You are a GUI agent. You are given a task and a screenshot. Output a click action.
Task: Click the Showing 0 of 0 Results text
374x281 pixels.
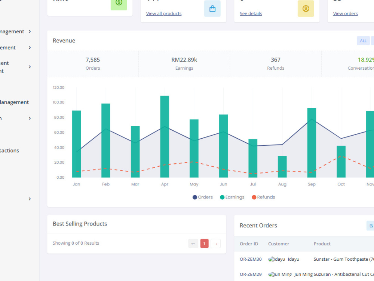(76, 243)
